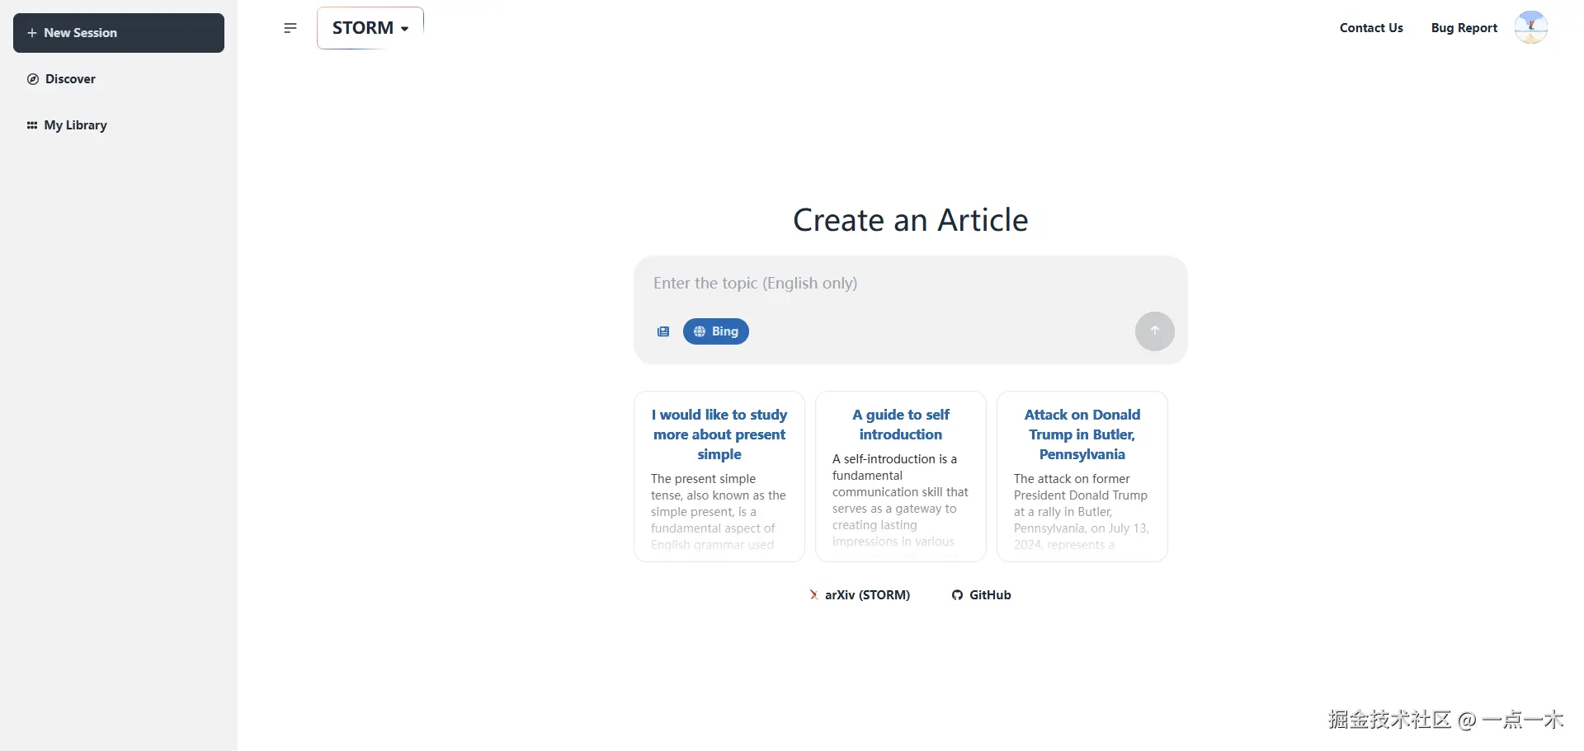Click the hamburger menu icon
This screenshot has width=1584, height=751.
(290, 27)
